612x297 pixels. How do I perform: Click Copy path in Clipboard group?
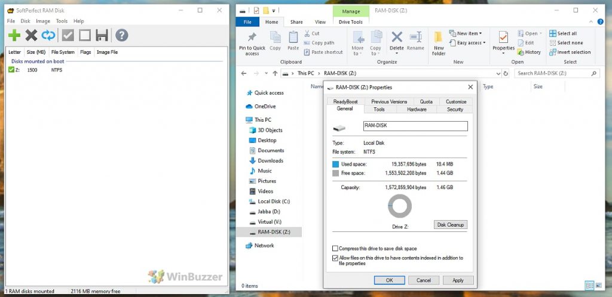click(319, 43)
